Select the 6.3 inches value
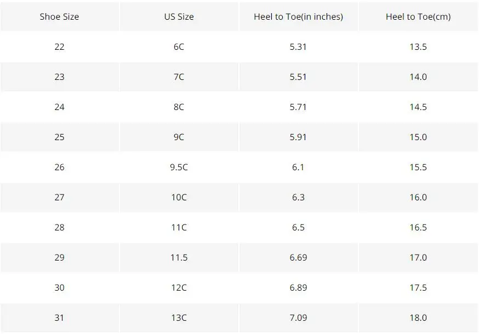479x335 pixels. click(x=298, y=197)
